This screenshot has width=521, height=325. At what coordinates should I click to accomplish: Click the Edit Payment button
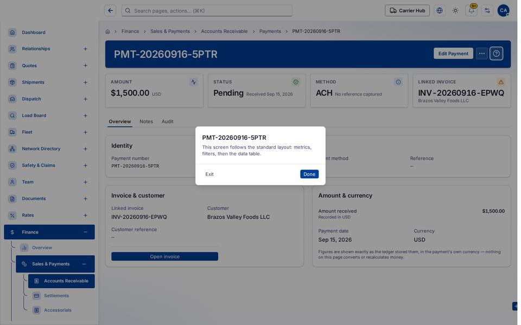pyautogui.click(x=453, y=54)
